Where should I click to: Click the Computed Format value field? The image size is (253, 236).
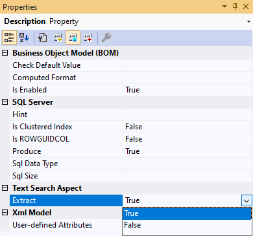(x=187, y=78)
